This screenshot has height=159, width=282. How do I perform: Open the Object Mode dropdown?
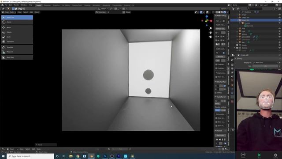pyautogui.click(x=9, y=12)
